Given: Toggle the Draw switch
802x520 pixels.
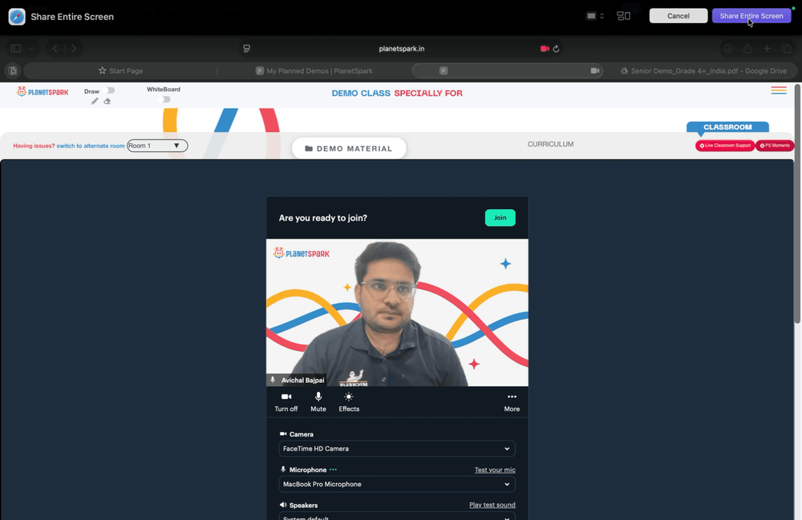Looking at the screenshot, I should (108, 91).
